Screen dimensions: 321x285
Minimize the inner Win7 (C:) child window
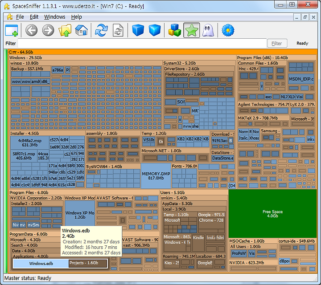[296, 17]
